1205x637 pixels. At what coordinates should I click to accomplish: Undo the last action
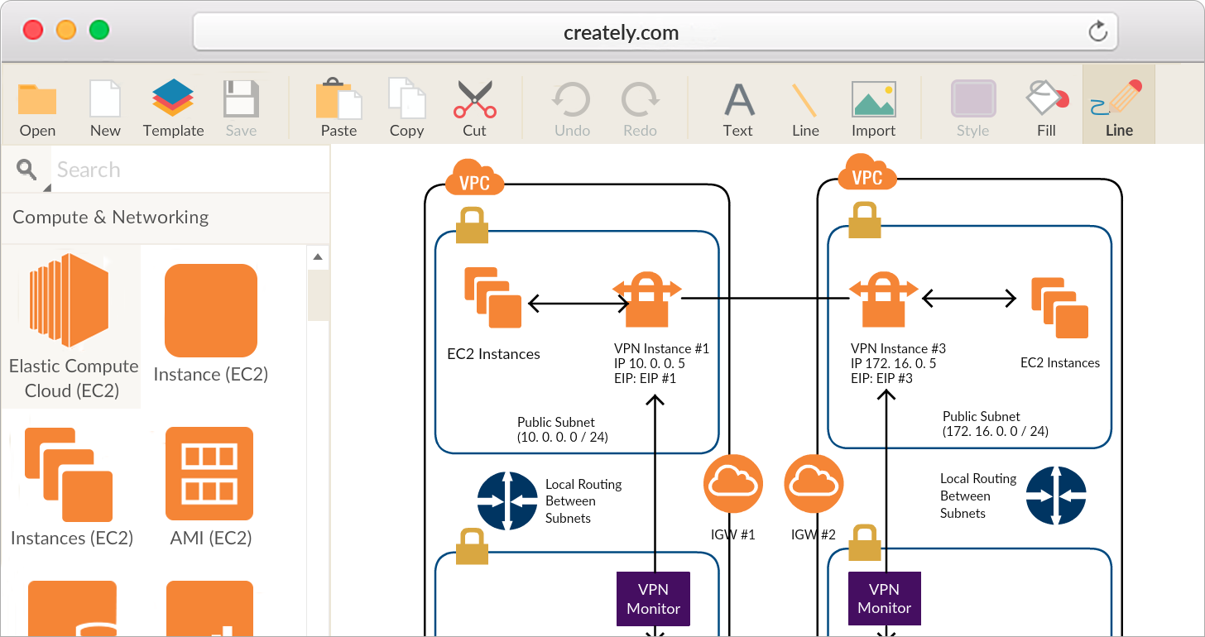click(x=571, y=106)
